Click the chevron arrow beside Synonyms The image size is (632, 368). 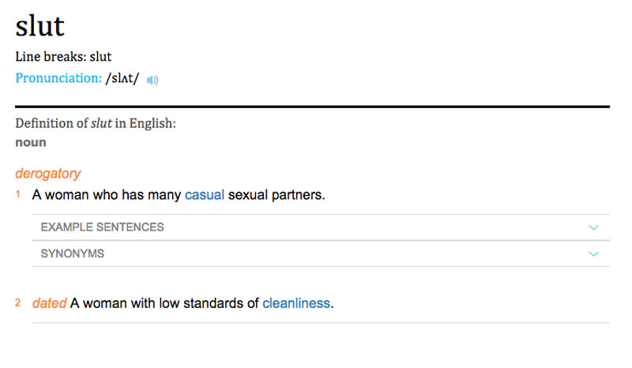pyautogui.click(x=594, y=254)
